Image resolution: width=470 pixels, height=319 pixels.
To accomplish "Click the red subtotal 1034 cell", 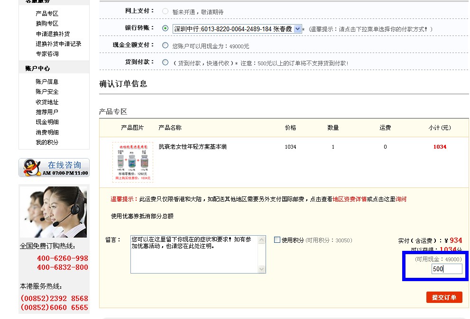I will (x=440, y=147).
